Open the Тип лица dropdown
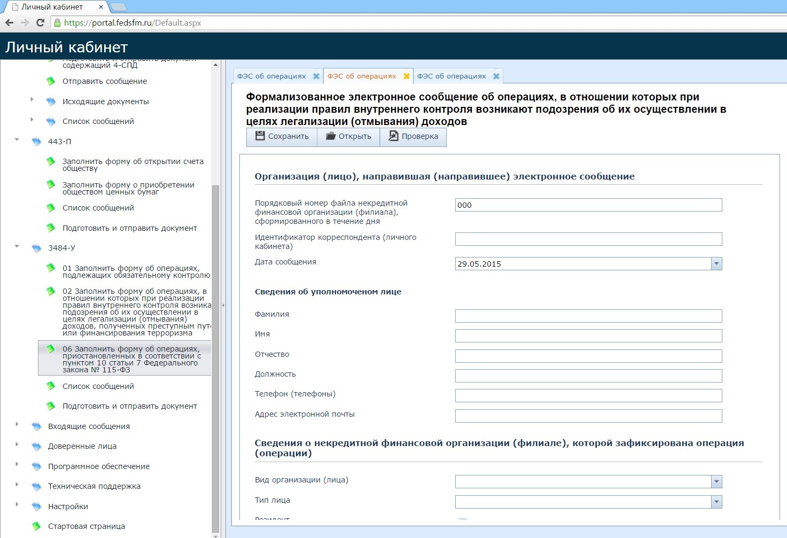 [716, 502]
